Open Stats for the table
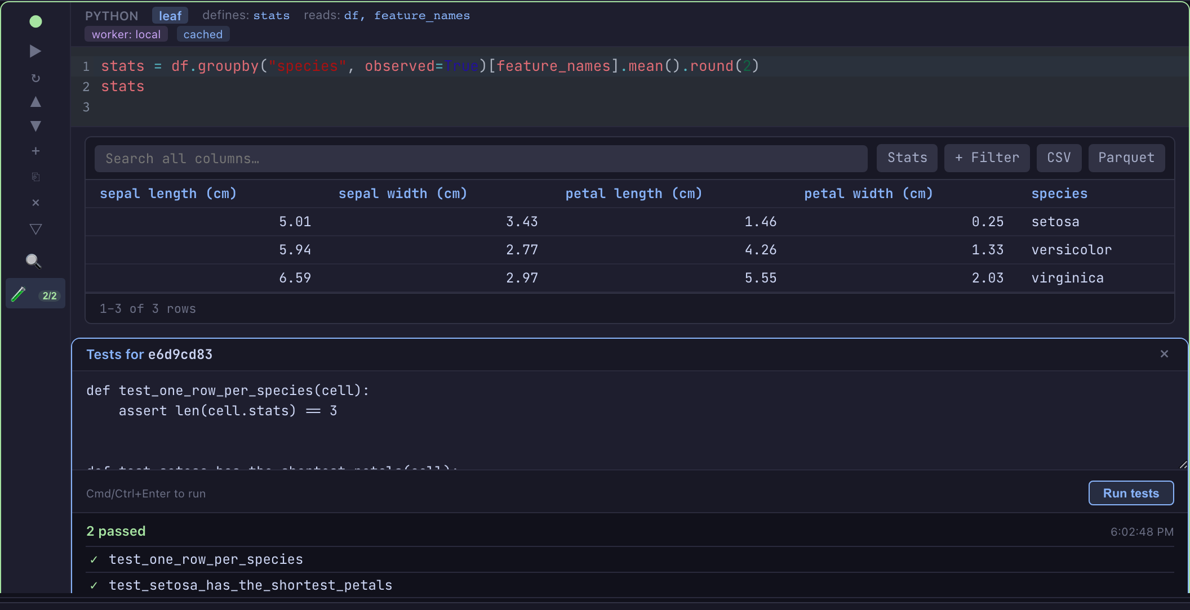1190x610 pixels. (x=907, y=158)
